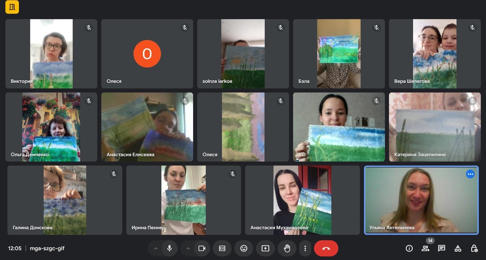The width and height of the screenshot is (486, 260).
Task: Click the Present now screen-share icon
Action: coord(265,248)
